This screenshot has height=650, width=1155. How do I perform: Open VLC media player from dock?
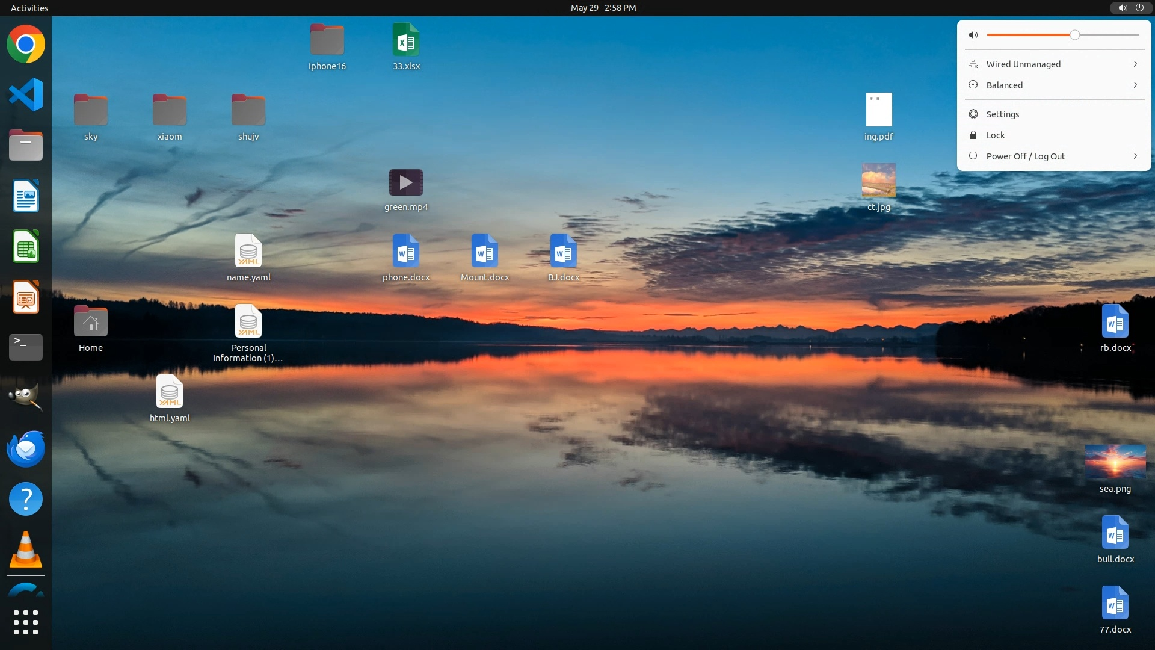point(26,549)
